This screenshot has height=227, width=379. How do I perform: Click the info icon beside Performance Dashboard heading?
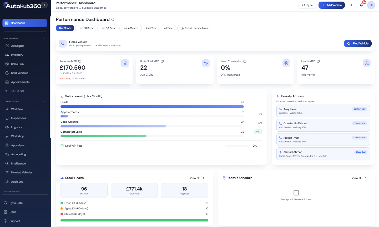[x=113, y=19]
